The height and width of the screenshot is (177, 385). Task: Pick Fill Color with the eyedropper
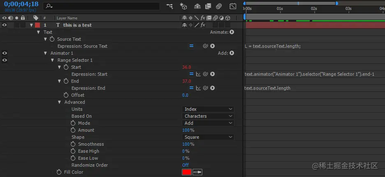click(x=197, y=172)
